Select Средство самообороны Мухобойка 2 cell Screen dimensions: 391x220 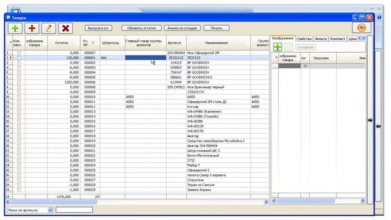coord(219,141)
